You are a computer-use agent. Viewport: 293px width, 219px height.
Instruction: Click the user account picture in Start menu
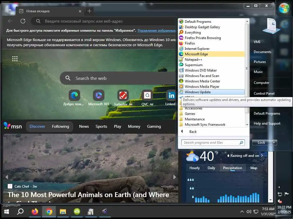tap(272, 26)
